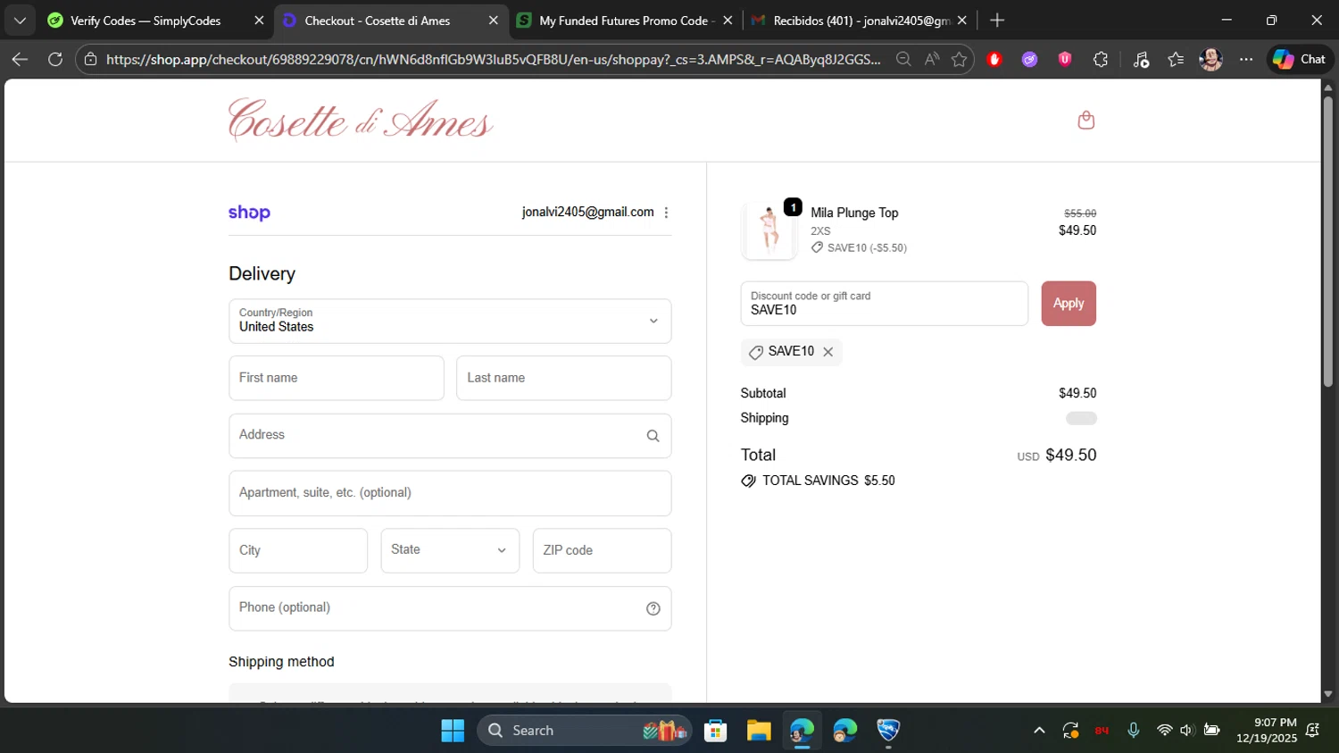The width and height of the screenshot is (1339, 753).
Task: Click the ZIP code field
Action: tap(602, 550)
